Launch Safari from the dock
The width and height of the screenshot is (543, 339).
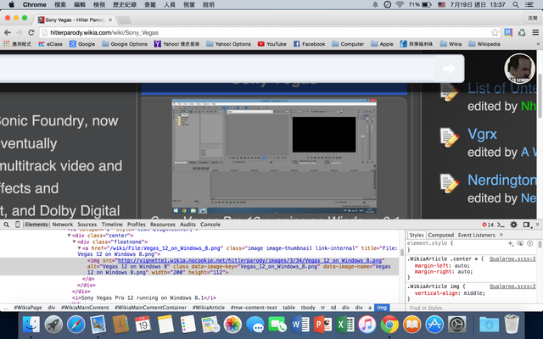pyautogui.click(x=76, y=325)
